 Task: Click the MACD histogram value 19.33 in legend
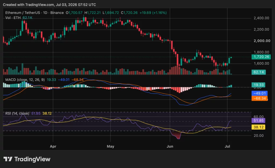coord(51,80)
